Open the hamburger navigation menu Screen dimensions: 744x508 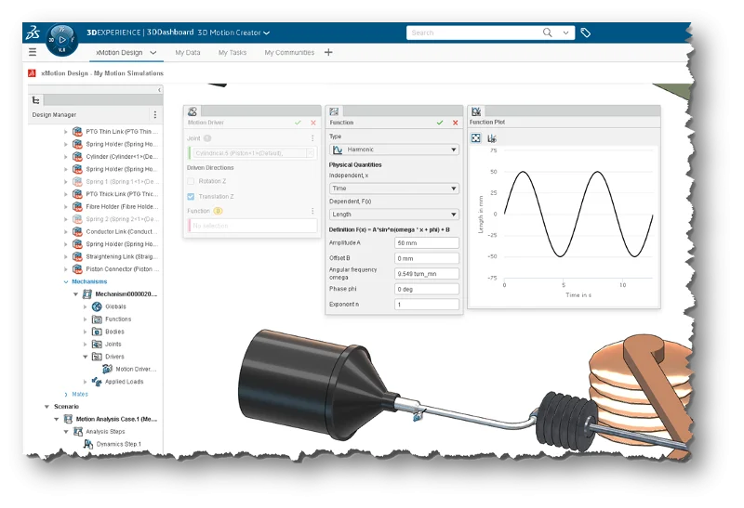coord(33,52)
